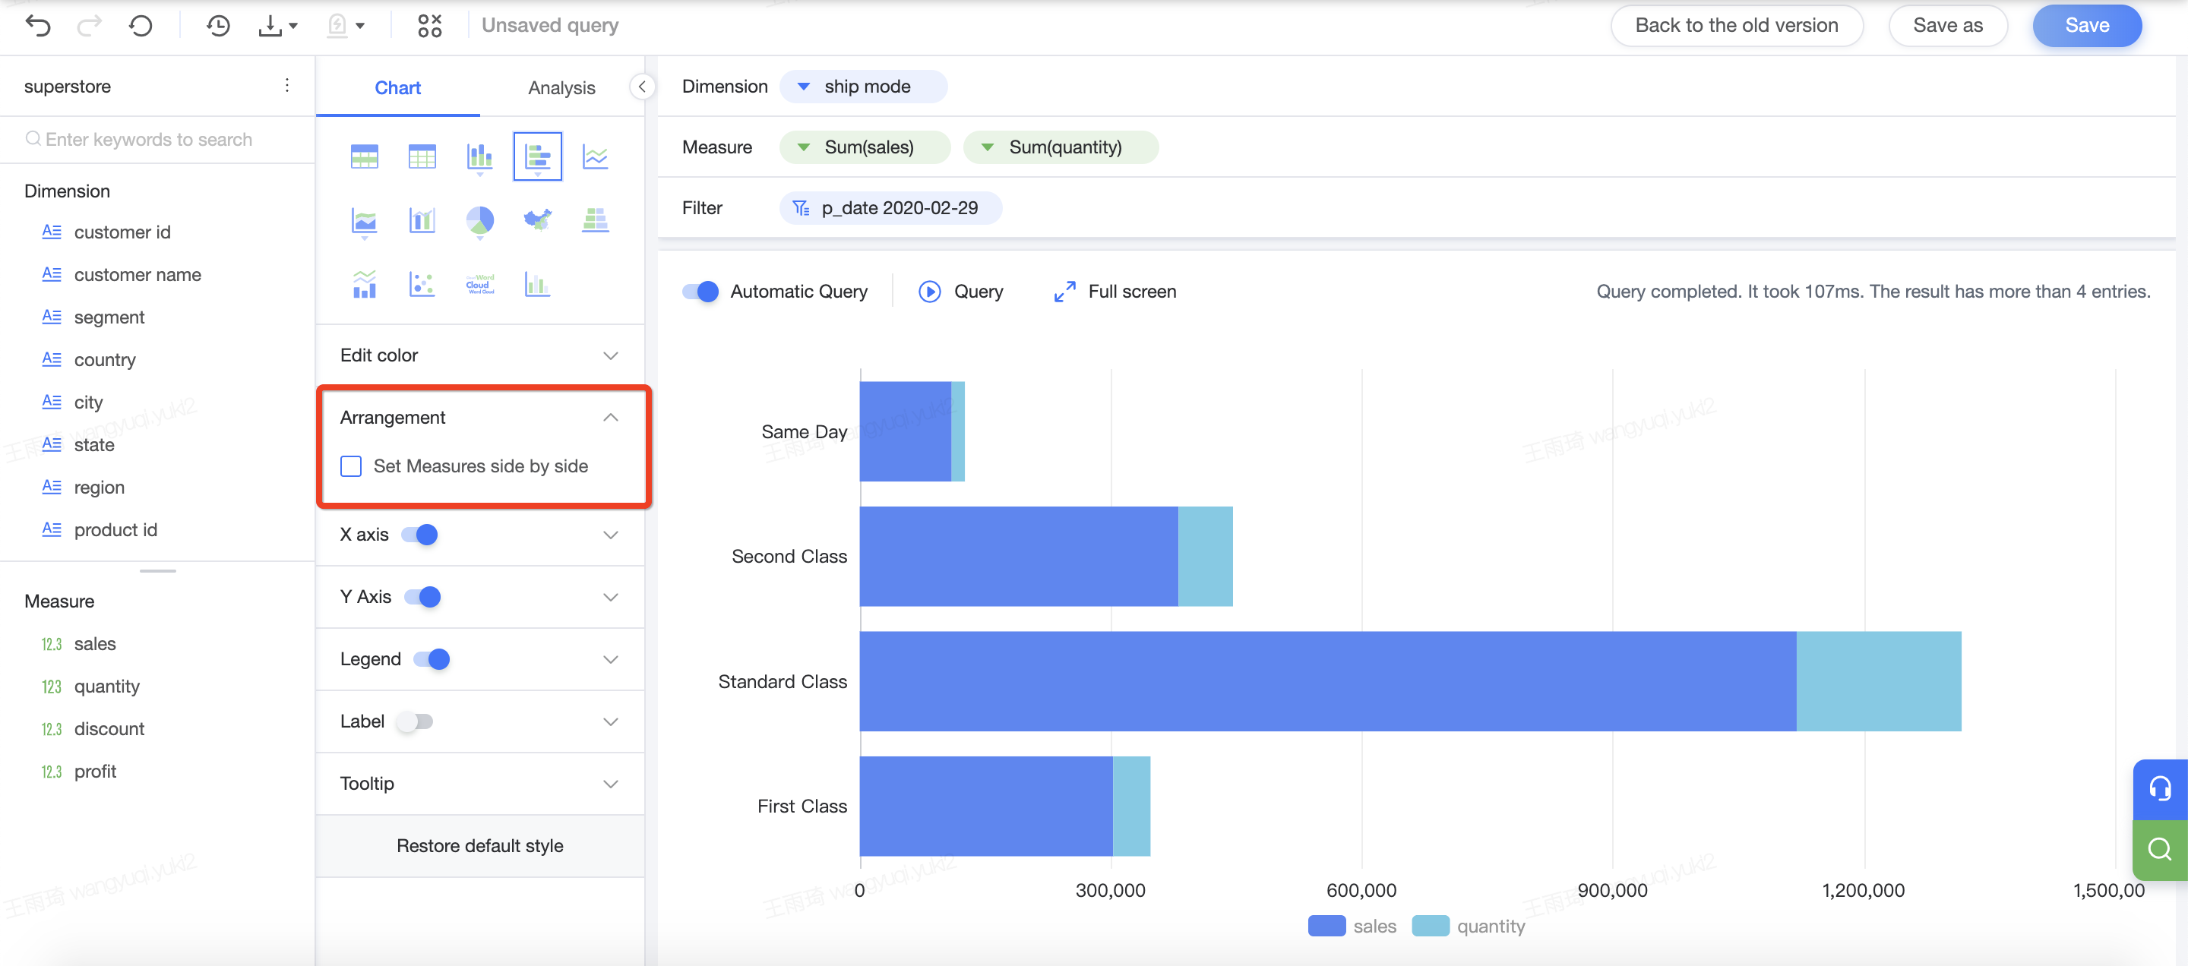Click the p_date 2020-02-29 filter pill
This screenshot has height=966, width=2188.
pyautogui.click(x=890, y=208)
